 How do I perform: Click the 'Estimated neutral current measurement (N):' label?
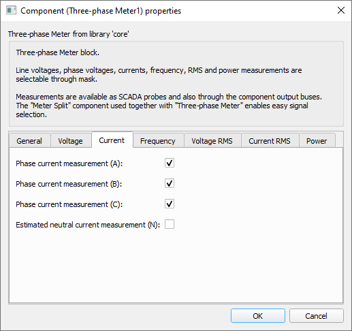pyautogui.click(x=88, y=225)
